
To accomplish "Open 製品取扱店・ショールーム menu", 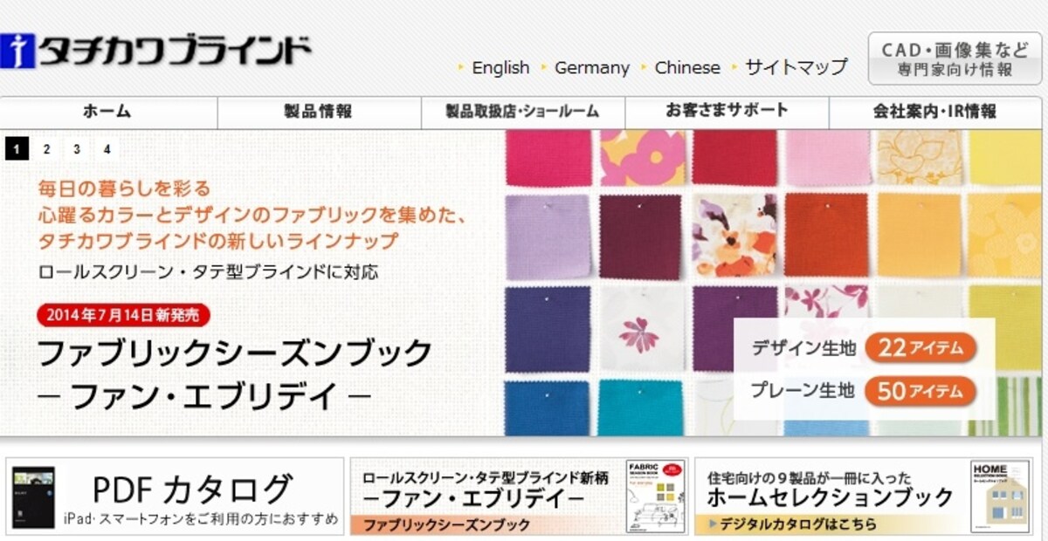I will [522, 112].
